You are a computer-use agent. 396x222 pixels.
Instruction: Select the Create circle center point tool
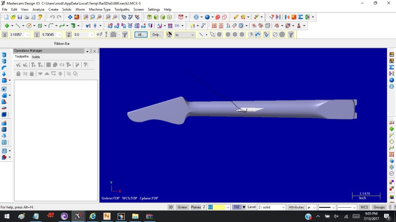[29, 26]
